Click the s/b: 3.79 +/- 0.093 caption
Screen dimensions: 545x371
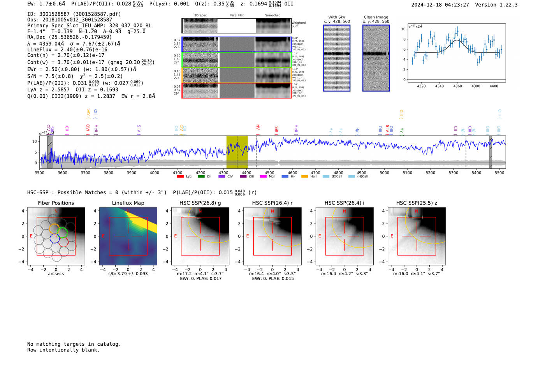pyautogui.click(x=128, y=274)
